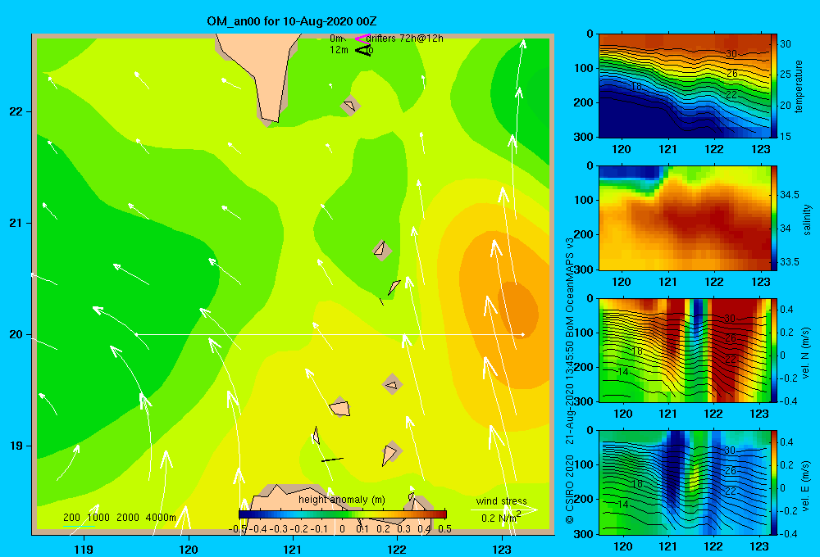The height and width of the screenshot is (557, 820).
Task: Click the orange height anomaly maximum on the map
Action: click(x=519, y=311)
